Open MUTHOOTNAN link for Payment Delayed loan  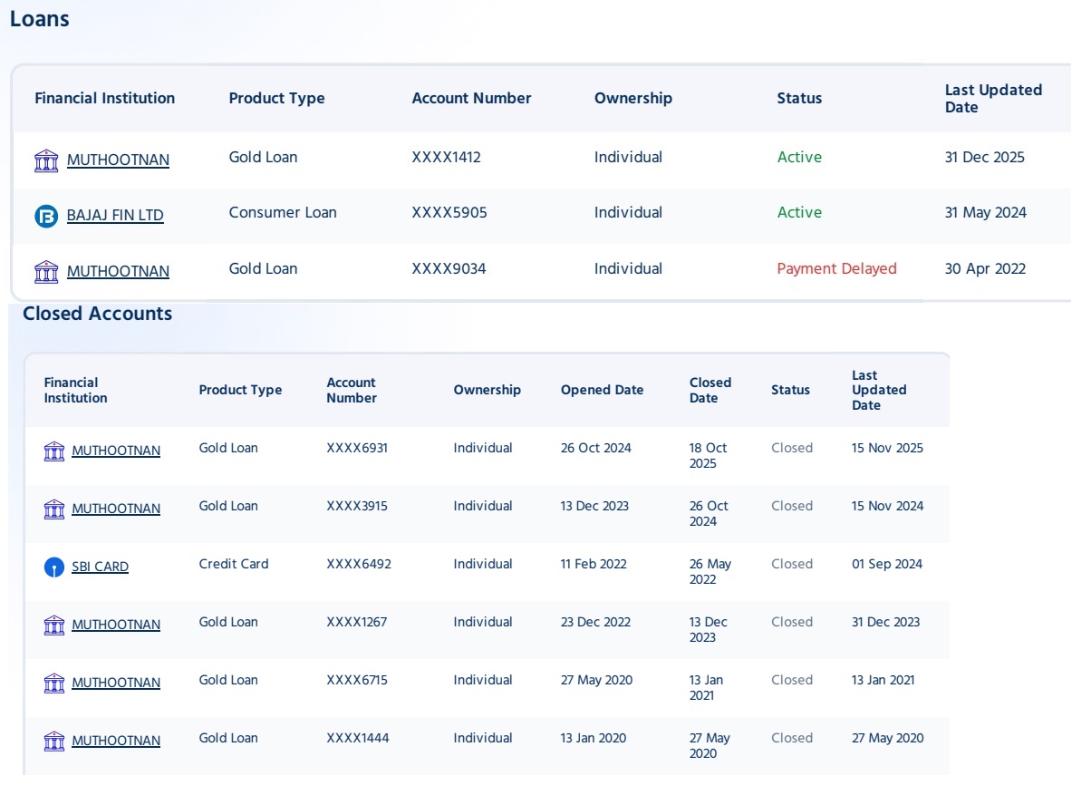[x=118, y=272]
